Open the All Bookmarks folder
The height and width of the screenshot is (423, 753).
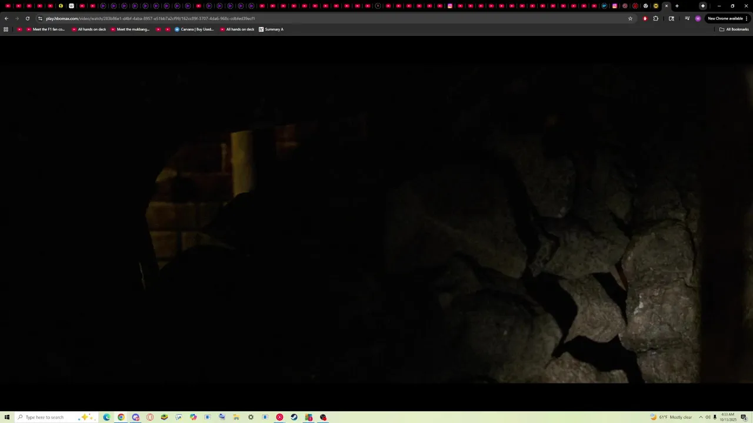734,29
